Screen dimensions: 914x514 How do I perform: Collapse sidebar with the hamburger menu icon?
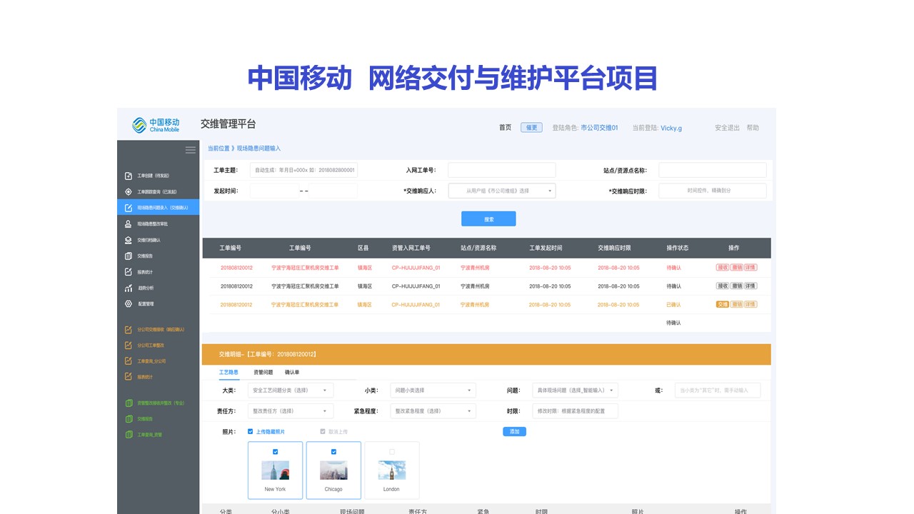pos(190,150)
